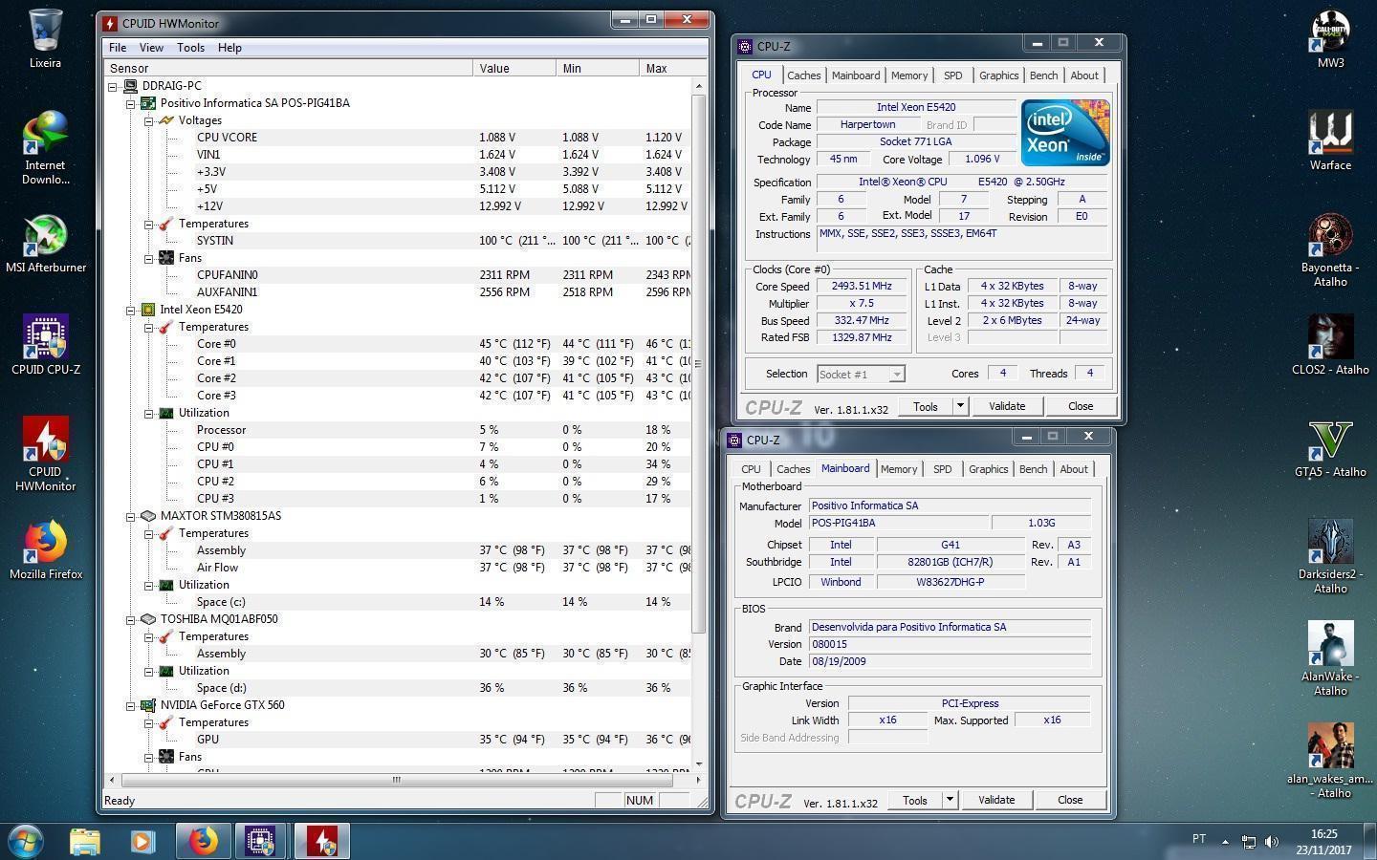Screen dimensions: 1377x860
Task: Open SPD tab in lower CPU-Z window
Action: (942, 469)
